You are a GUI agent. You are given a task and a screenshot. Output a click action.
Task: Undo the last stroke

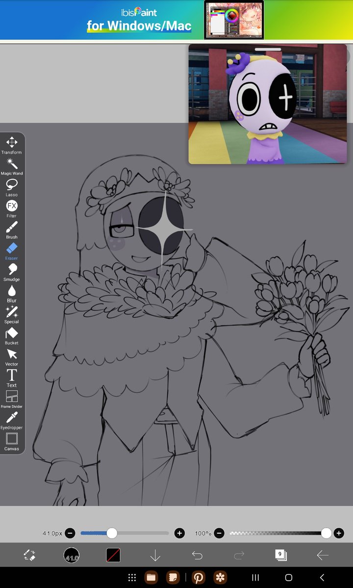click(197, 555)
